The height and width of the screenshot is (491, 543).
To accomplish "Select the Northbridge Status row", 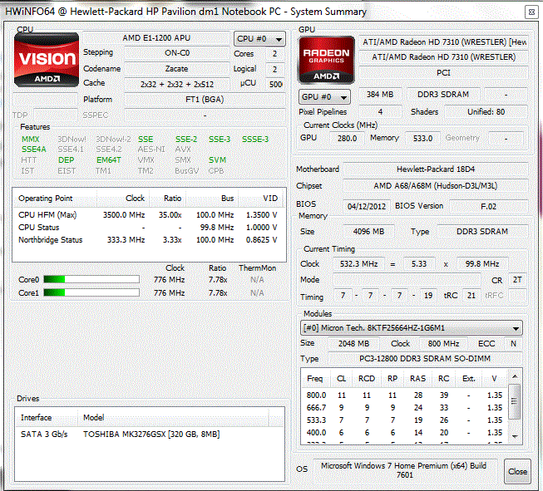I will click(149, 240).
